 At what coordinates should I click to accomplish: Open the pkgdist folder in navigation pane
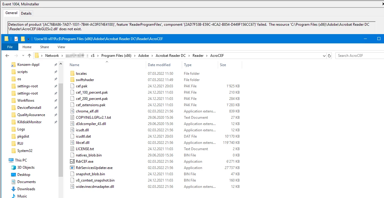(23, 136)
